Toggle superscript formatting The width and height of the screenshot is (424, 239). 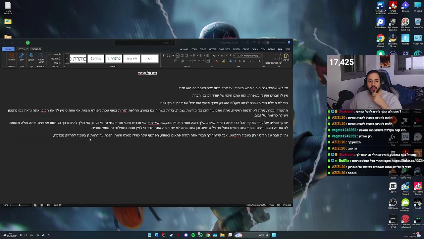(236, 61)
